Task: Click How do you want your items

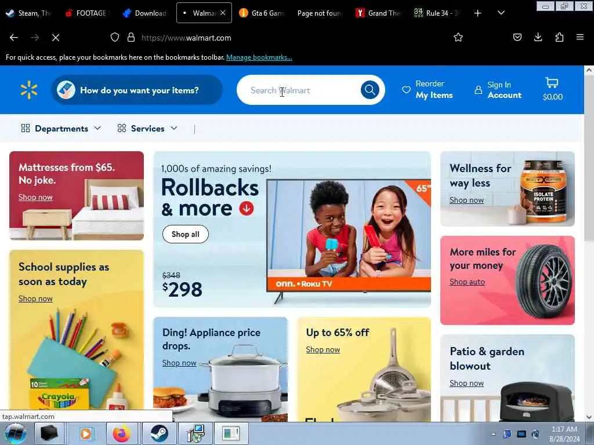Action: [x=137, y=90]
